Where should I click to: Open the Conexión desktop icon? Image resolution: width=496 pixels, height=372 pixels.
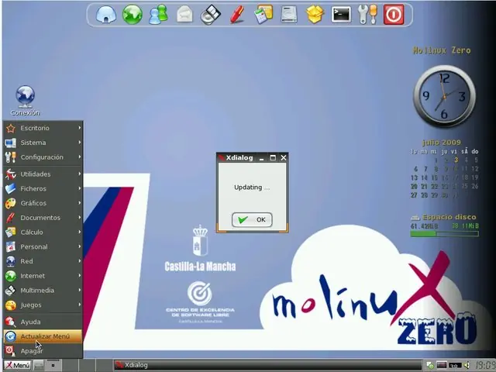click(26, 101)
